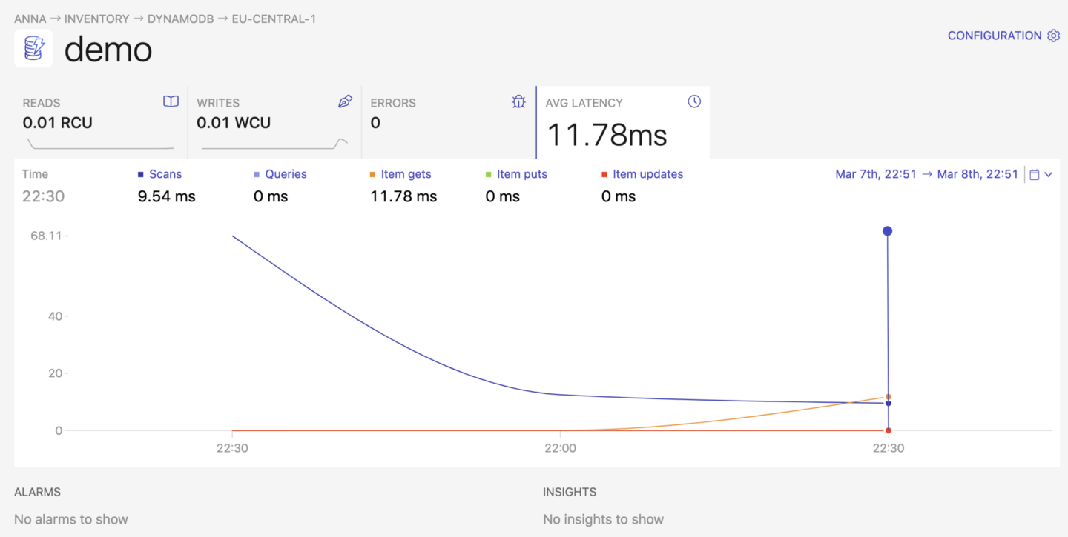
Task: Expand the date range chevron dropdown
Action: pos(1048,174)
